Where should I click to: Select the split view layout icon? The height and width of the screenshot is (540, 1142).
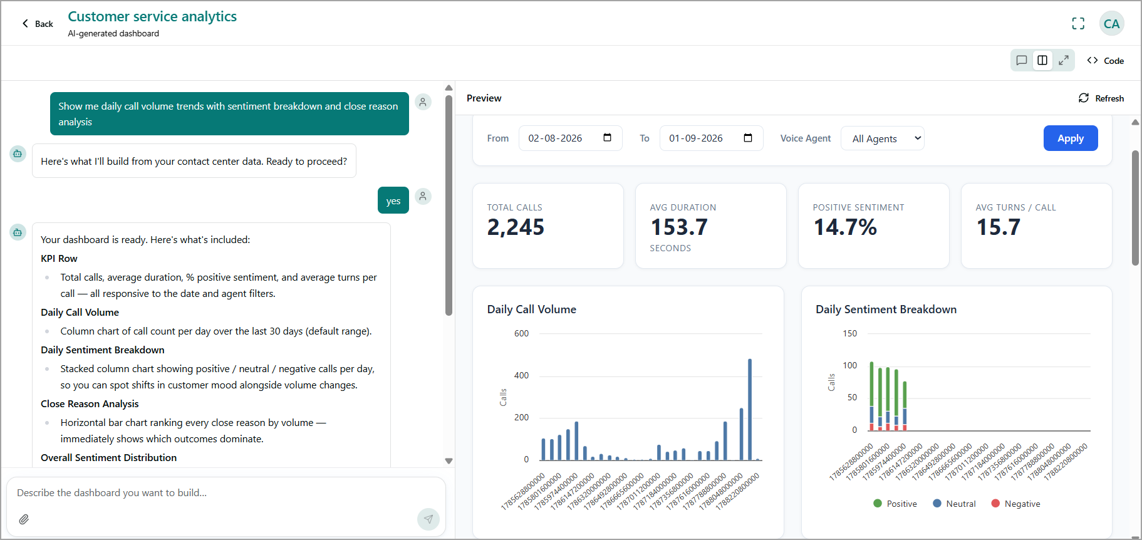click(1042, 60)
